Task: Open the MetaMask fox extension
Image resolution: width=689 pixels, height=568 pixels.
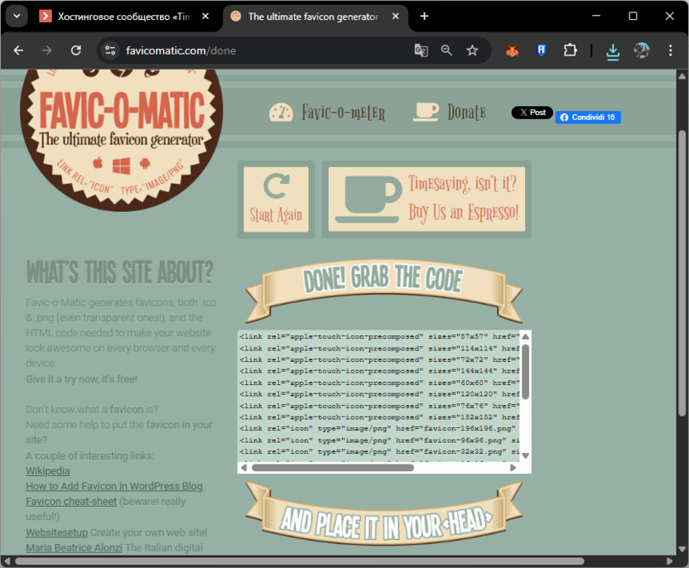Action: click(x=512, y=51)
